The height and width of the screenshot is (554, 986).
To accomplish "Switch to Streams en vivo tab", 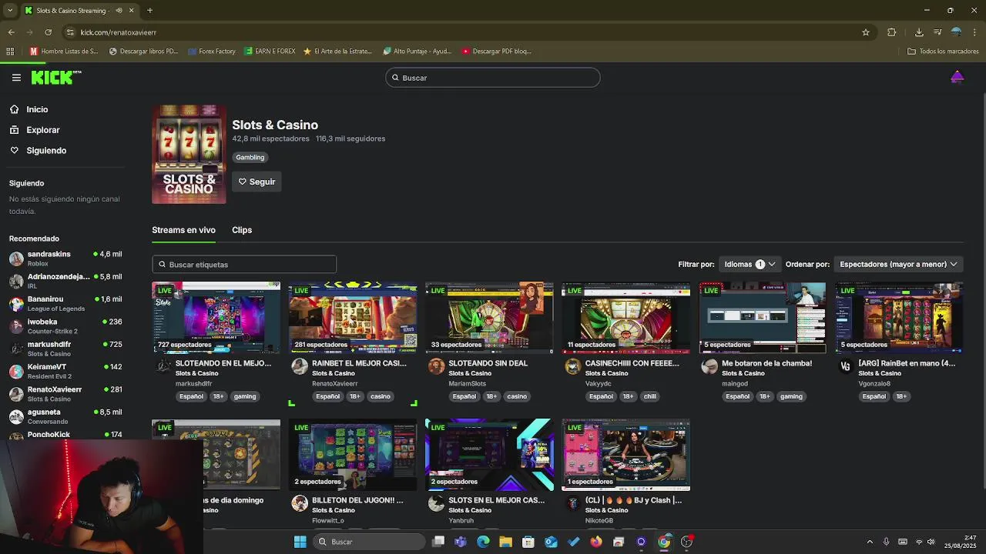I will (183, 230).
